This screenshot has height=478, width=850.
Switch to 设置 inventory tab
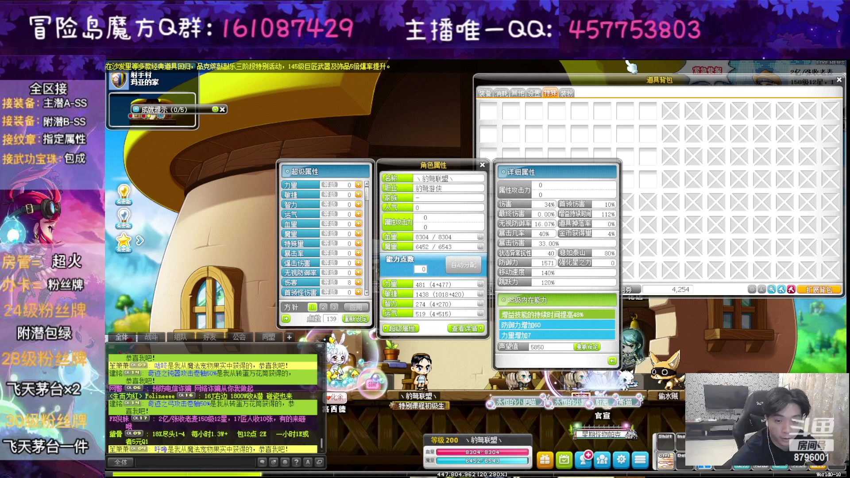tap(534, 93)
